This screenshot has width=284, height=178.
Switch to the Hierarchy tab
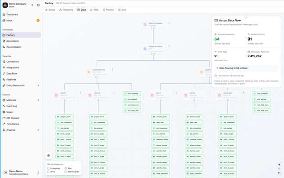66,10
